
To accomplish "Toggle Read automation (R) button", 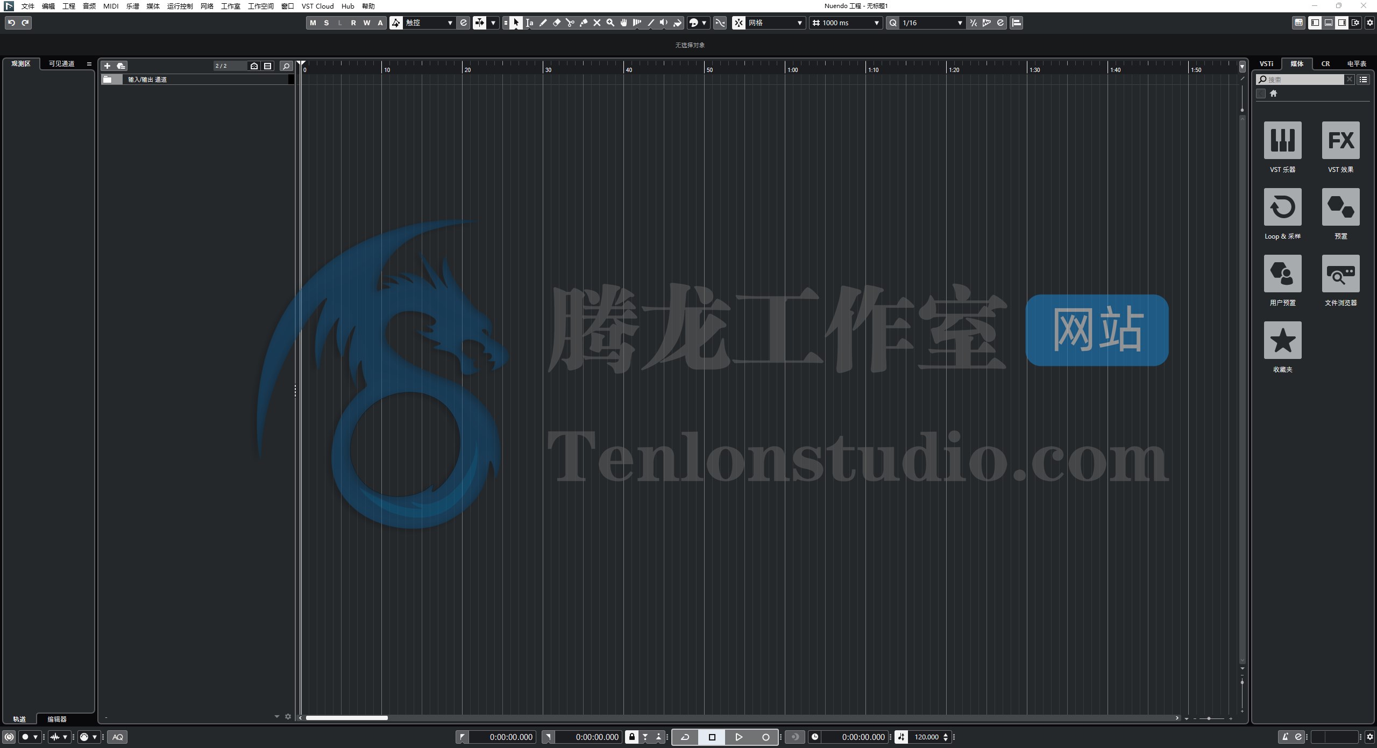I will 353,23.
